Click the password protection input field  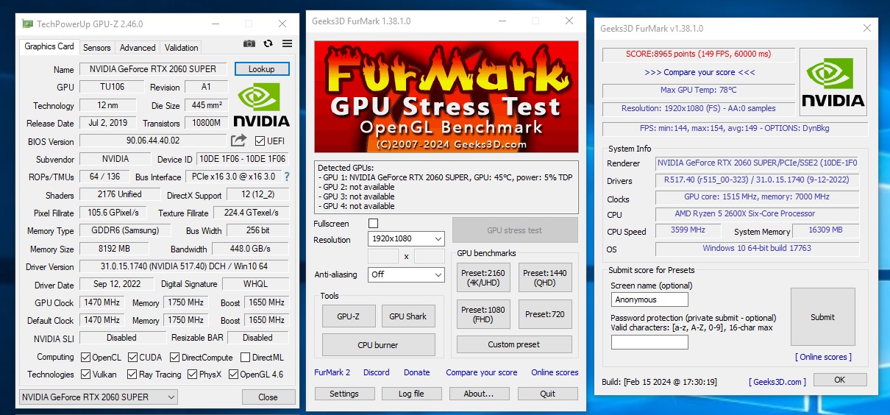pyautogui.click(x=649, y=342)
